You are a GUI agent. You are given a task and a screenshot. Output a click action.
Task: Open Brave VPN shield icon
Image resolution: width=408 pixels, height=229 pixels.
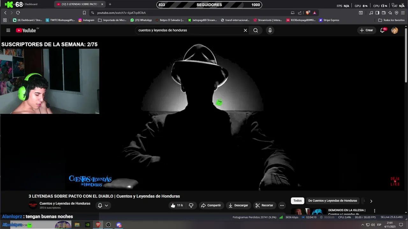[x=397, y=13]
